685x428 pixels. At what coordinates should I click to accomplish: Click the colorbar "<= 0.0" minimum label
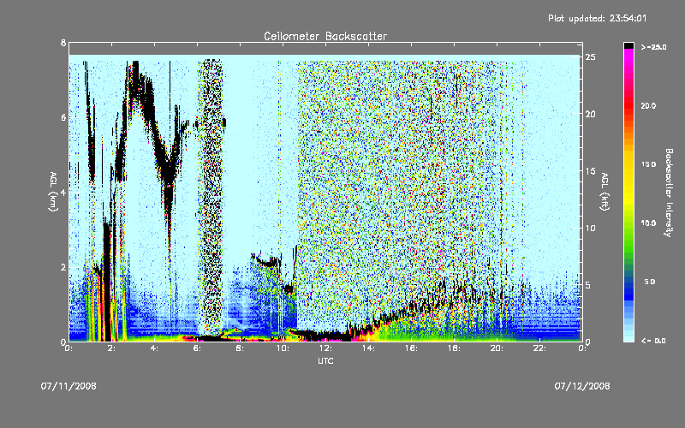coord(653,340)
